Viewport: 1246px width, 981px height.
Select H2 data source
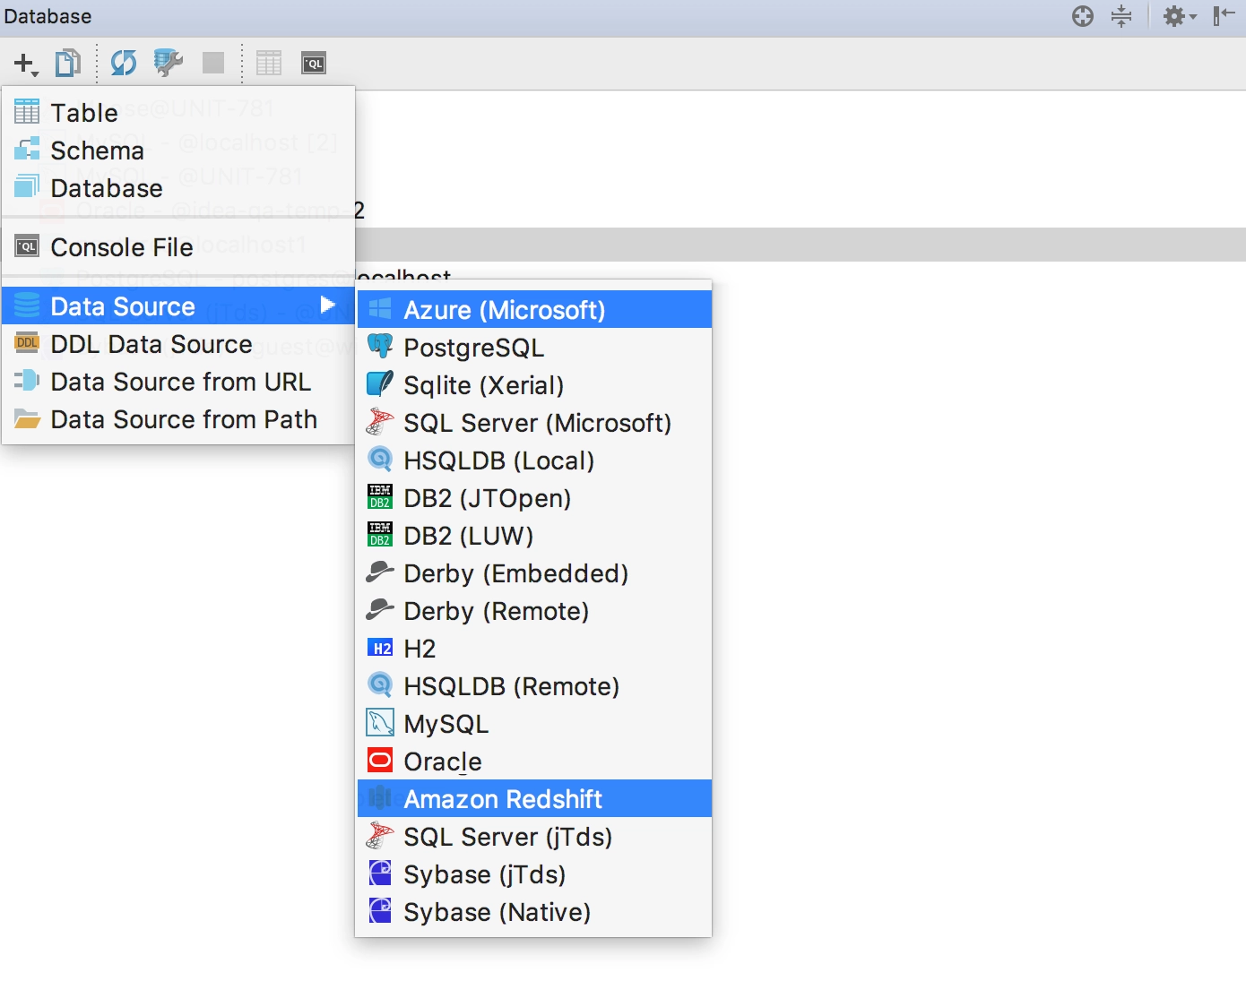[x=534, y=649]
